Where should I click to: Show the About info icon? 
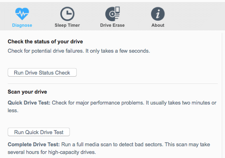tap(158, 14)
